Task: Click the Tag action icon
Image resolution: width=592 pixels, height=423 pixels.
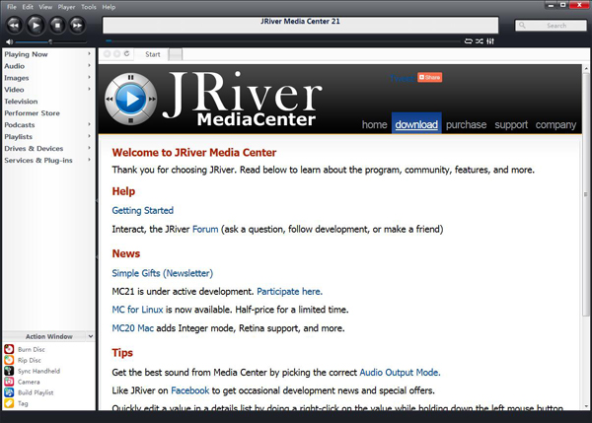Action: 9,403
